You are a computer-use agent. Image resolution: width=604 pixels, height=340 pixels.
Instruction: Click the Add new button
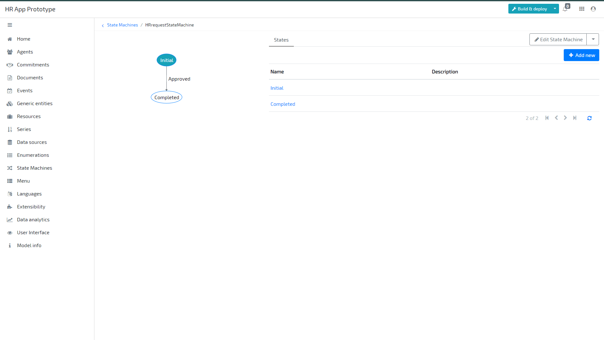[581, 55]
